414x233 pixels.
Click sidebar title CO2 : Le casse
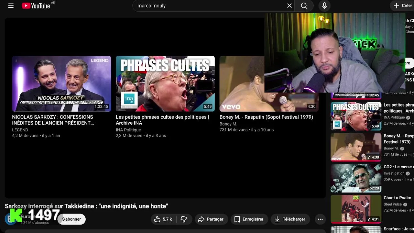click(x=398, y=167)
